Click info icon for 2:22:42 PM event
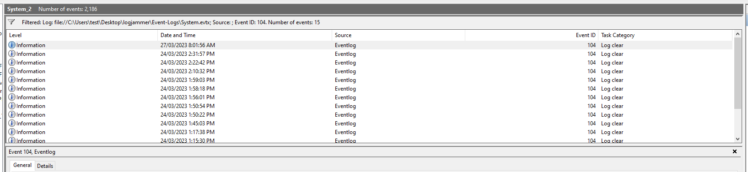 pyautogui.click(x=12, y=62)
